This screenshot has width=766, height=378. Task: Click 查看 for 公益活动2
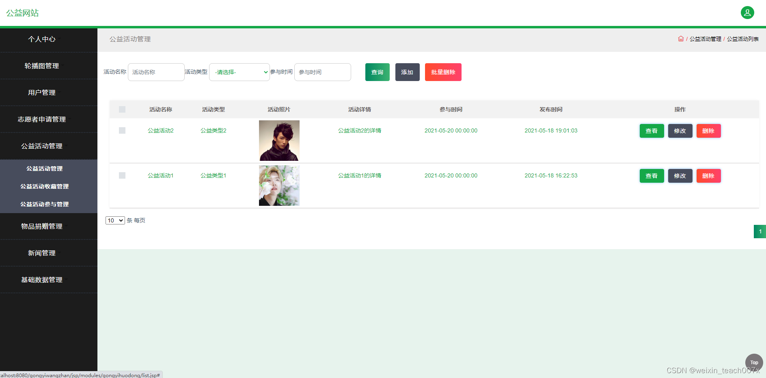pos(652,131)
